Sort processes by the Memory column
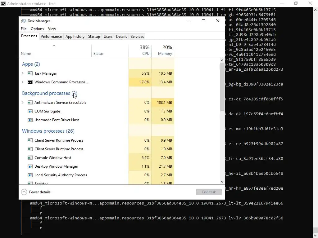The height and width of the screenshot is (238, 318). (163, 50)
